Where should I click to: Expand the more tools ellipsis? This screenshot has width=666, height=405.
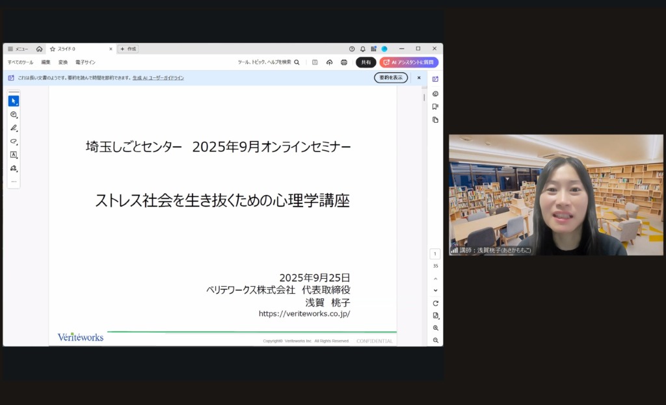click(x=13, y=181)
